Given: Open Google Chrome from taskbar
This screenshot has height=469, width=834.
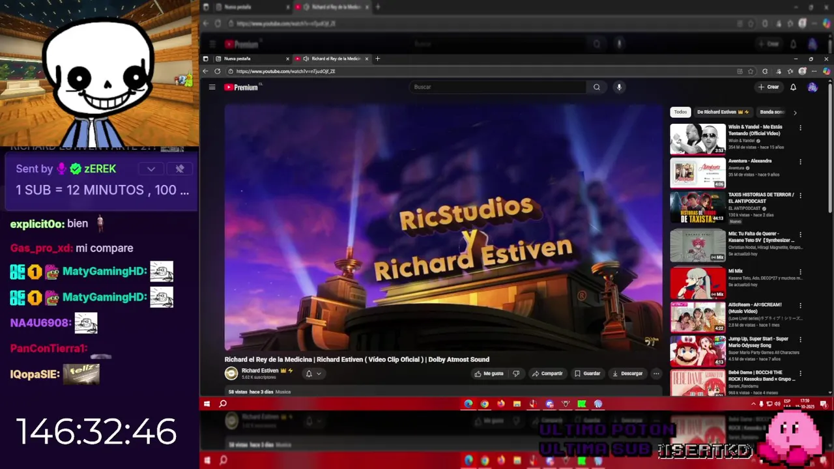Looking at the screenshot, I should 484,404.
